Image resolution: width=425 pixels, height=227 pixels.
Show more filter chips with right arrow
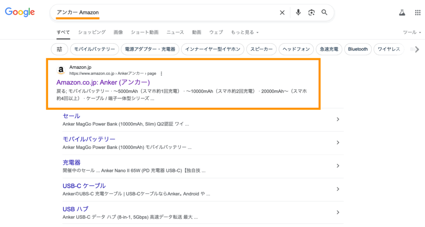(x=417, y=49)
